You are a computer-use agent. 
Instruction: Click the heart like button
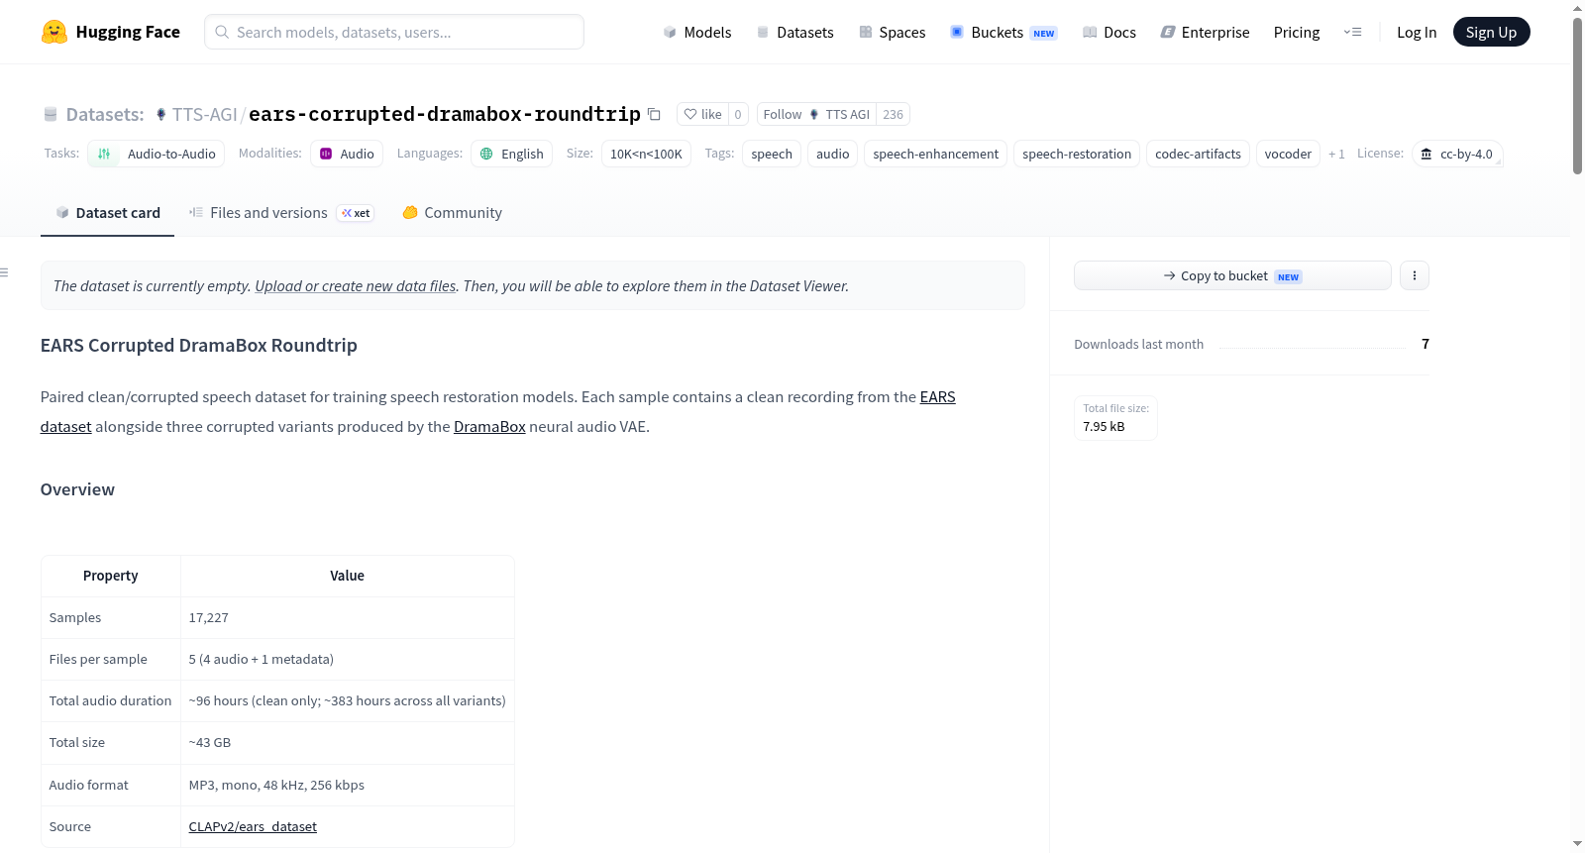pos(702,114)
